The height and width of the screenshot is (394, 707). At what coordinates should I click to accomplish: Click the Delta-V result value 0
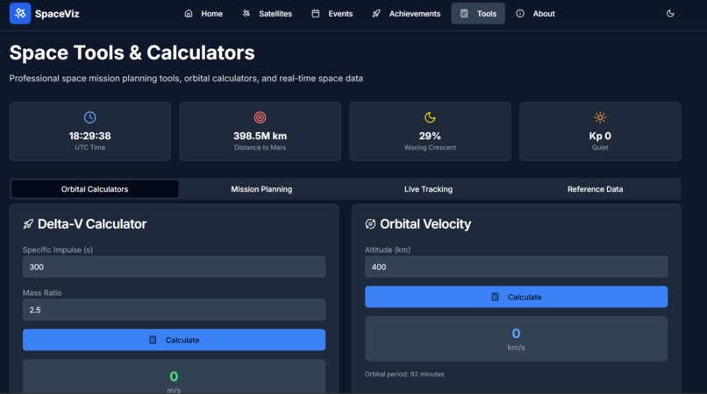coord(174,376)
